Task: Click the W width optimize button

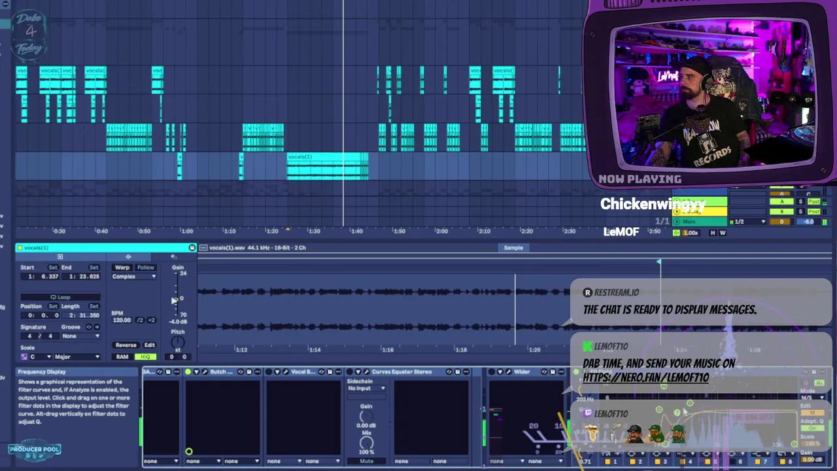Action: (723, 233)
